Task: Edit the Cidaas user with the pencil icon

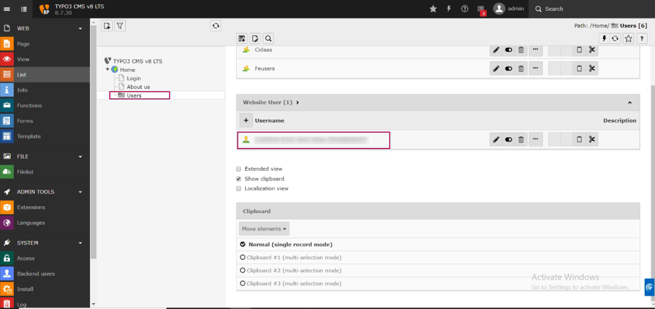Action: point(496,50)
